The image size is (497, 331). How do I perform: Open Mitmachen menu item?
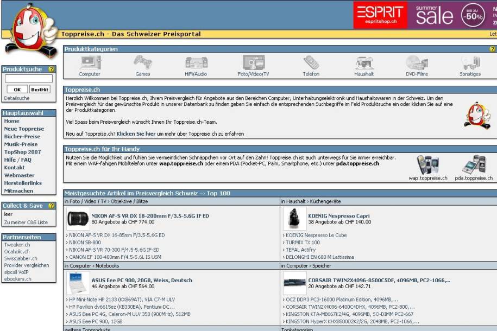[18, 190]
